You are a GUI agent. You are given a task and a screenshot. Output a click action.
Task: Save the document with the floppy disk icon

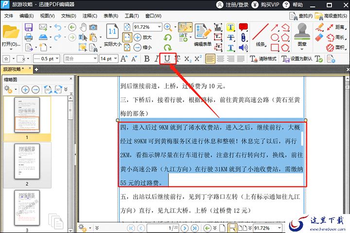(x=29, y=27)
